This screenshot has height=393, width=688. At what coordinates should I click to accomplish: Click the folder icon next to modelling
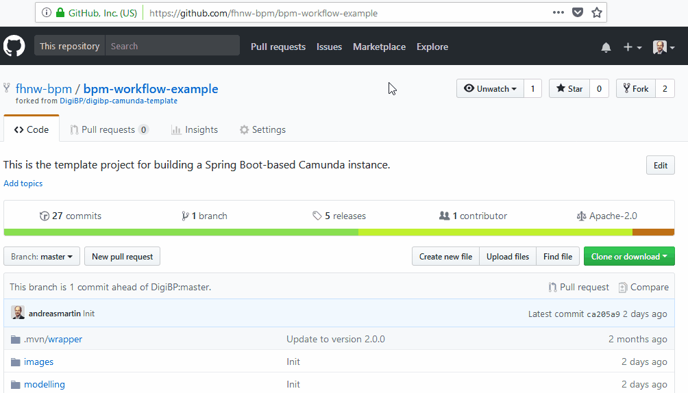pyautogui.click(x=15, y=385)
